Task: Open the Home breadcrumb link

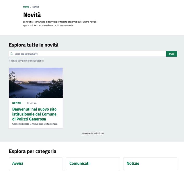Action: [26, 7]
